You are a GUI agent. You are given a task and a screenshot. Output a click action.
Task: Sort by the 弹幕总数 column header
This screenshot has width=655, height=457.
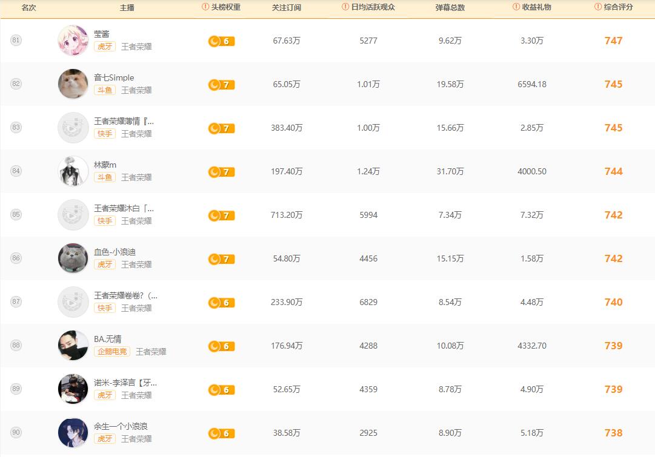(x=450, y=8)
